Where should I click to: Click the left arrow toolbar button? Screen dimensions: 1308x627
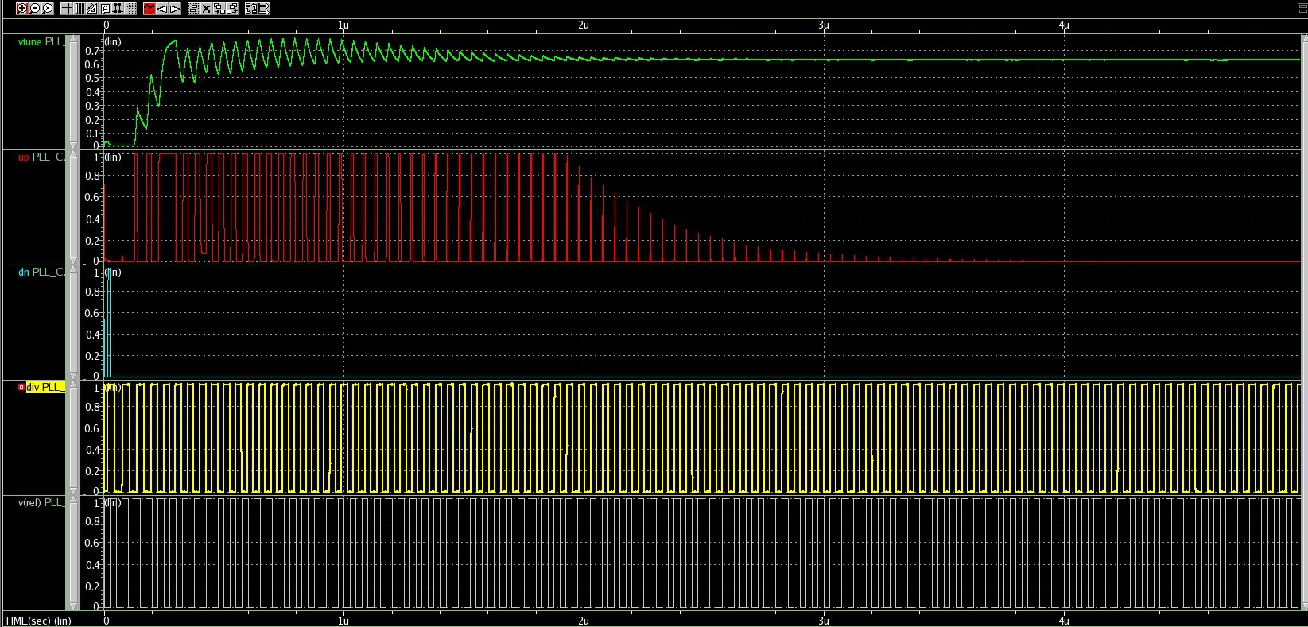tap(162, 9)
